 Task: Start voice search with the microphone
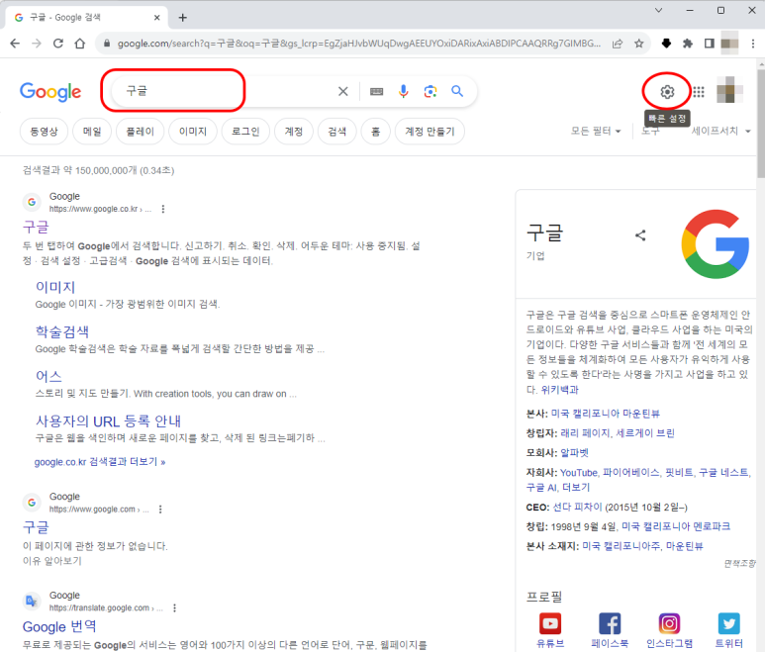[403, 91]
